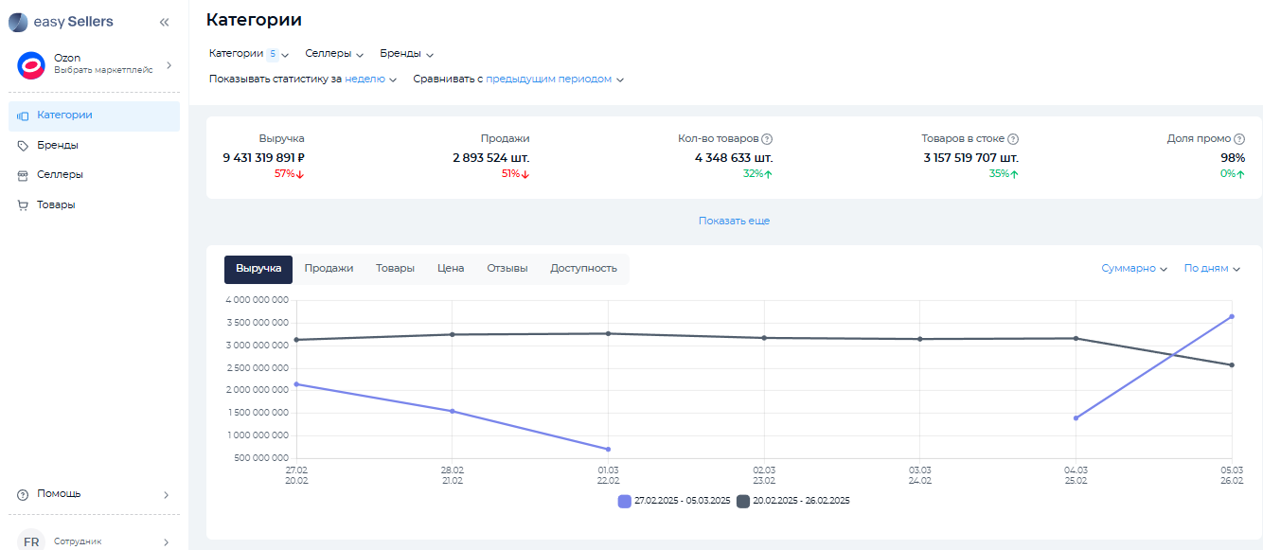Click the help icon beside Товаров в стоке
This screenshot has width=1263, height=550.
1013,139
